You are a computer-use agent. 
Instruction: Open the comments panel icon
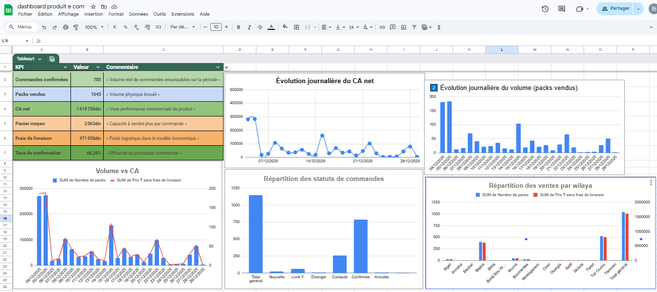[x=562, y=9]
